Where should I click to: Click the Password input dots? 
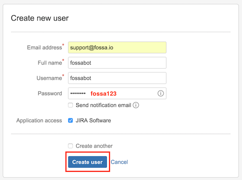78,93
